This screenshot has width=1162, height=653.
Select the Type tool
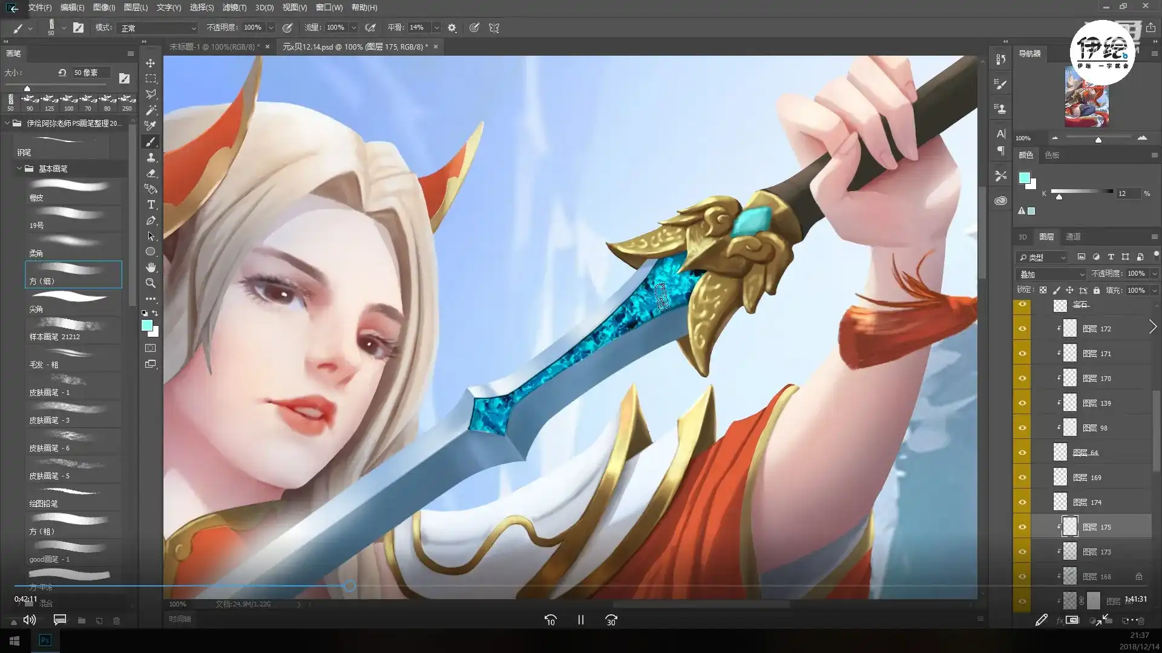pos(151,205)
